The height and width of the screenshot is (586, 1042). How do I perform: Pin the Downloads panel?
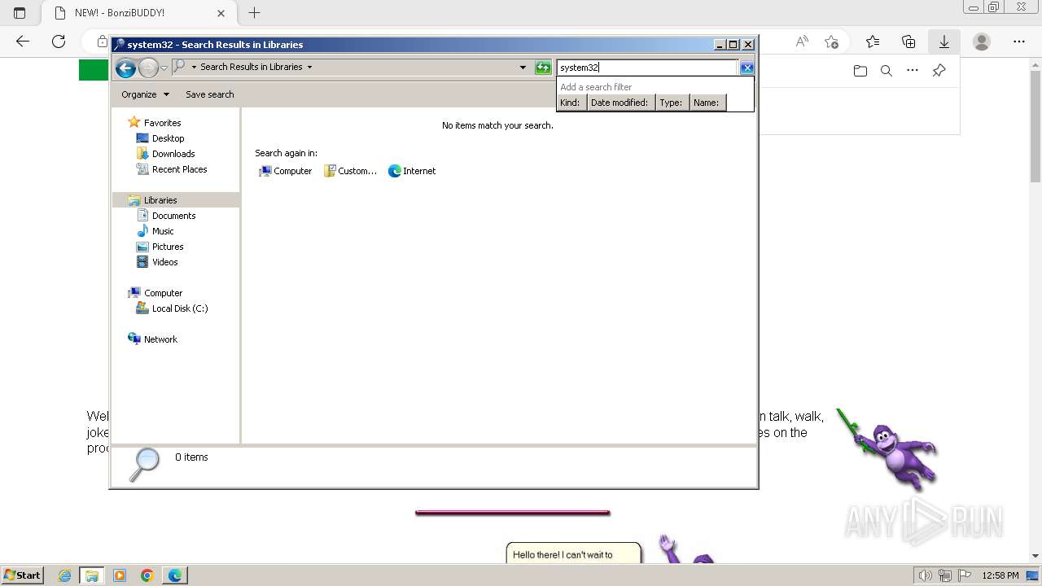click(x=939, y=71)
